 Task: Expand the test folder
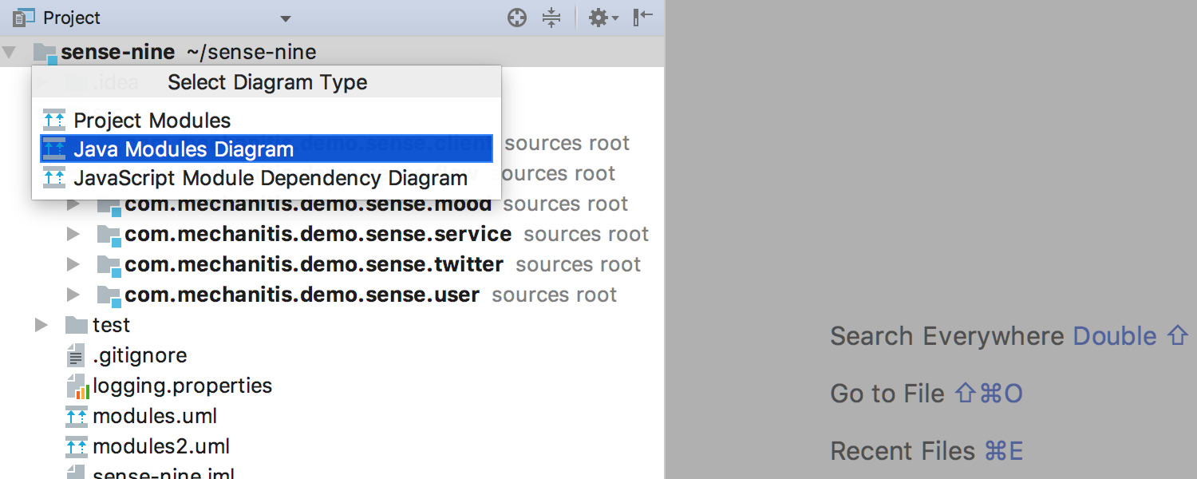pos(41,326)
